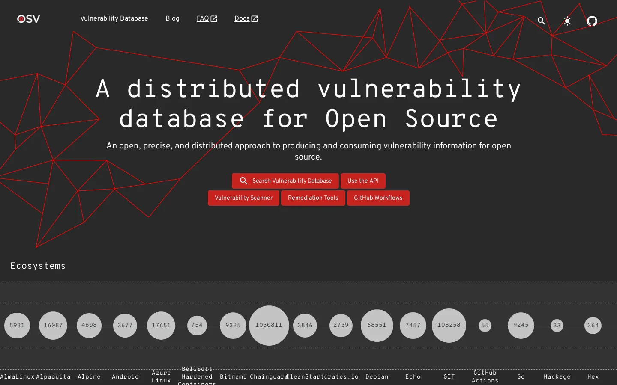The width and height of the screenshot is (617, 385).
Task: Select the crates.io bubble showing 2739
Action: [x=341, y=325]
